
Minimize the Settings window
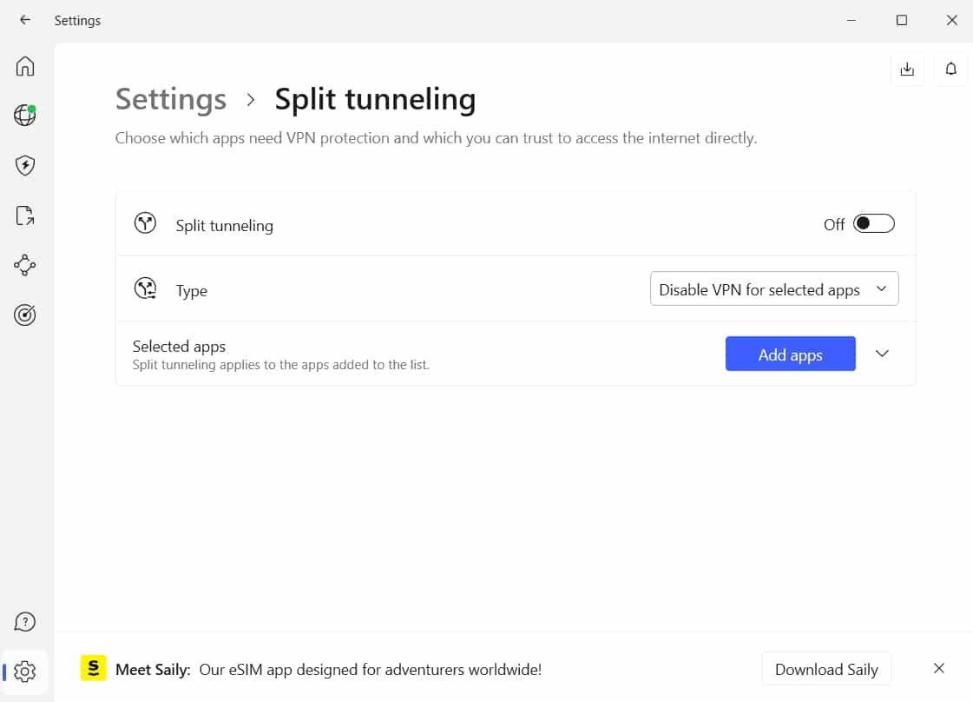[851, 20]
